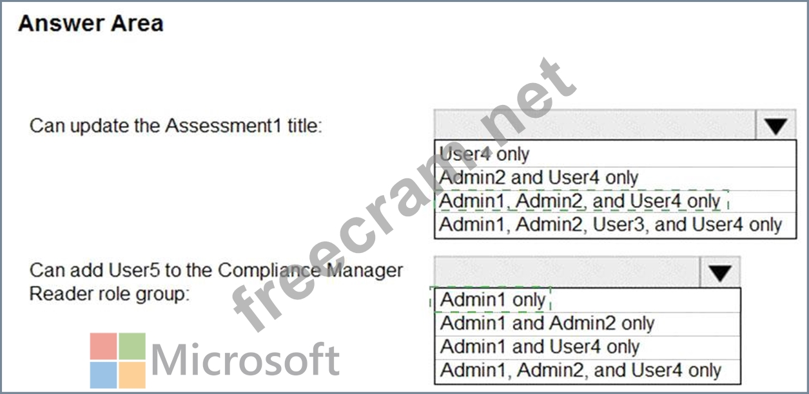
Task: Click the empty Reader role group selection box
Action: click(567, 272)
